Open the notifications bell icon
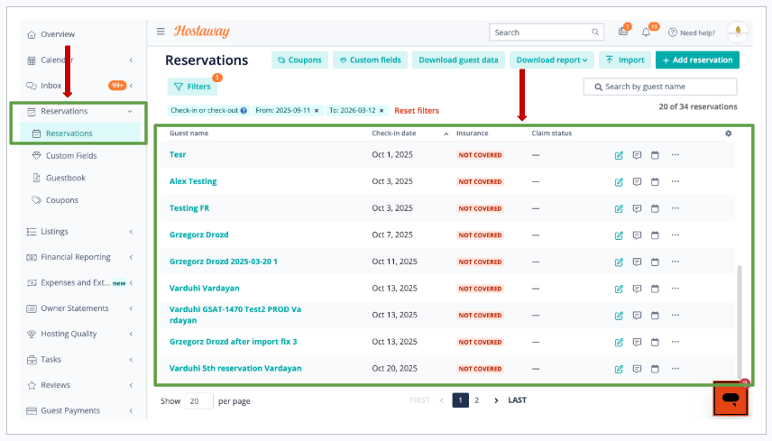This screenshot has height=441, width=772. (x=646, y=32)
